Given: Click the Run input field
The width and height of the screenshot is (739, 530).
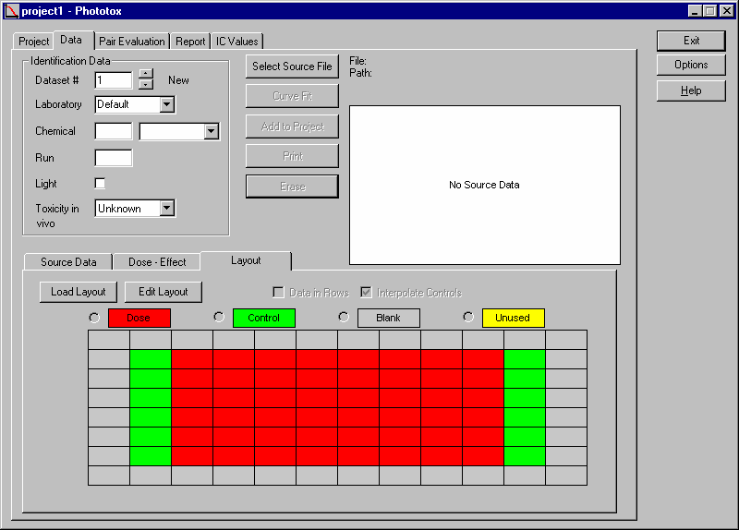Looking at the screenshot, I should [x=114, y=158].
